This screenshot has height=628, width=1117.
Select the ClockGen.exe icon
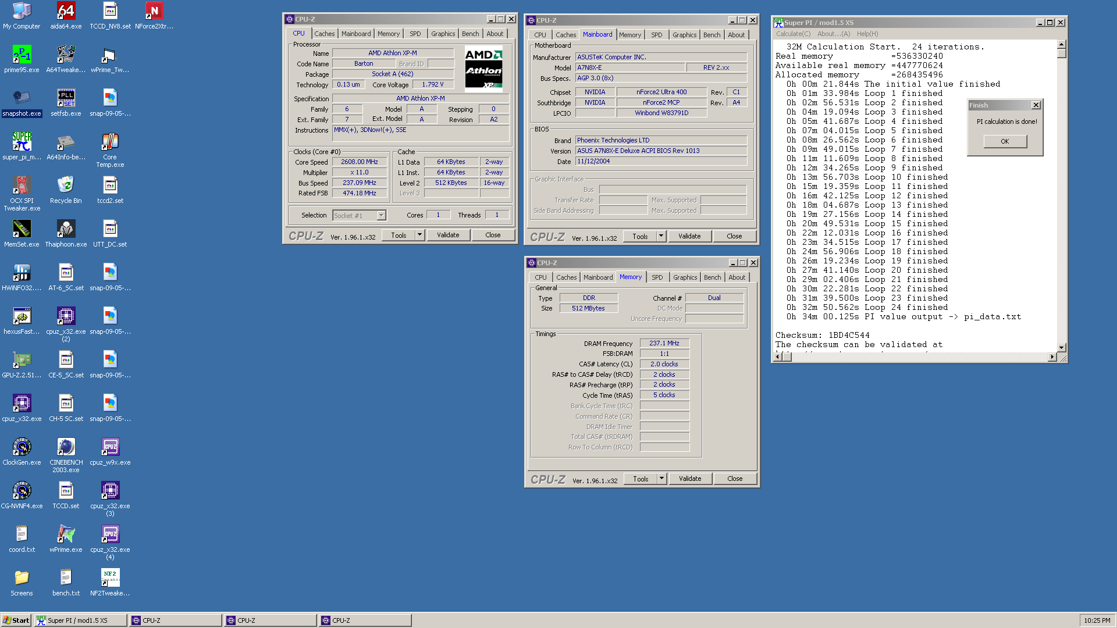pos(22,452)
